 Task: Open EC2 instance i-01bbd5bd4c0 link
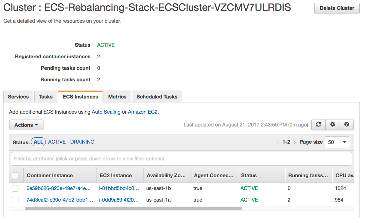pos(119,188)
